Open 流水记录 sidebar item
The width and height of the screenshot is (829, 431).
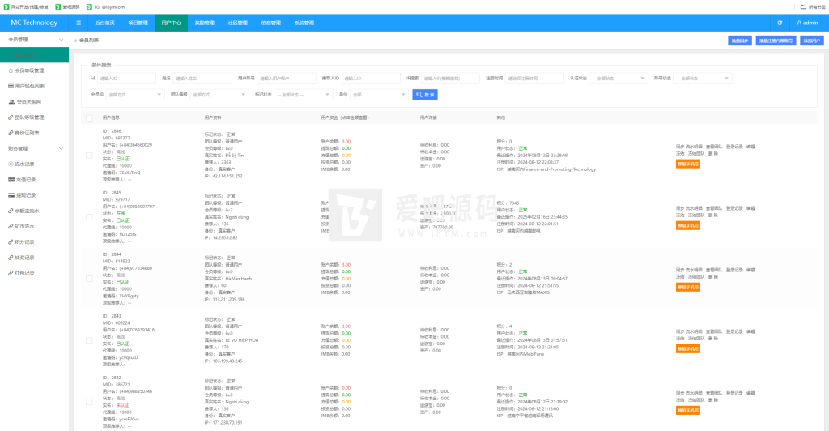coord(34,164)
